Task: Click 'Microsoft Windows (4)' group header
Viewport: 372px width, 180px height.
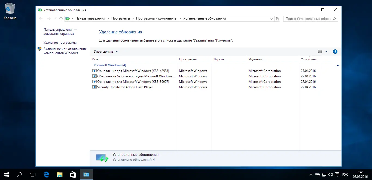Action: (109, 65)
